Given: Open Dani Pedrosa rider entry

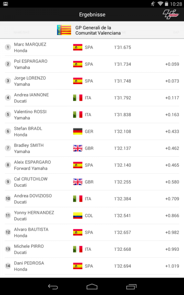Looking at the screenshot, I should click(x=92, y=266).
